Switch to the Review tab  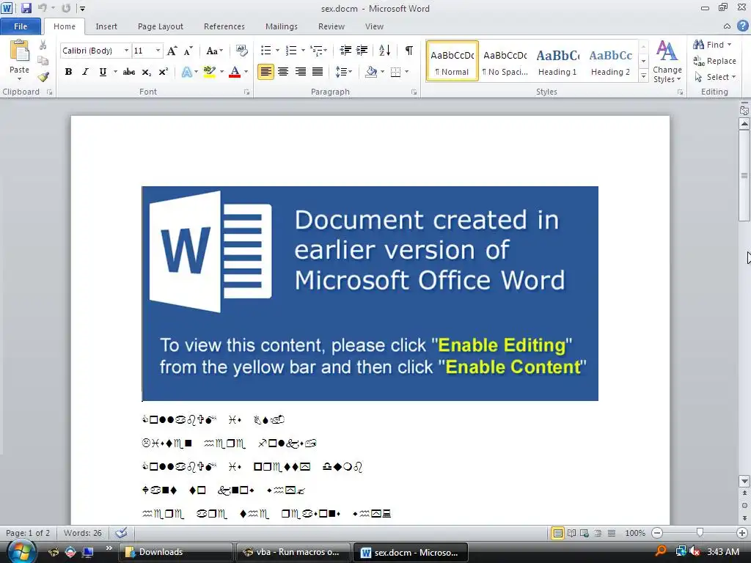[331, 26]
